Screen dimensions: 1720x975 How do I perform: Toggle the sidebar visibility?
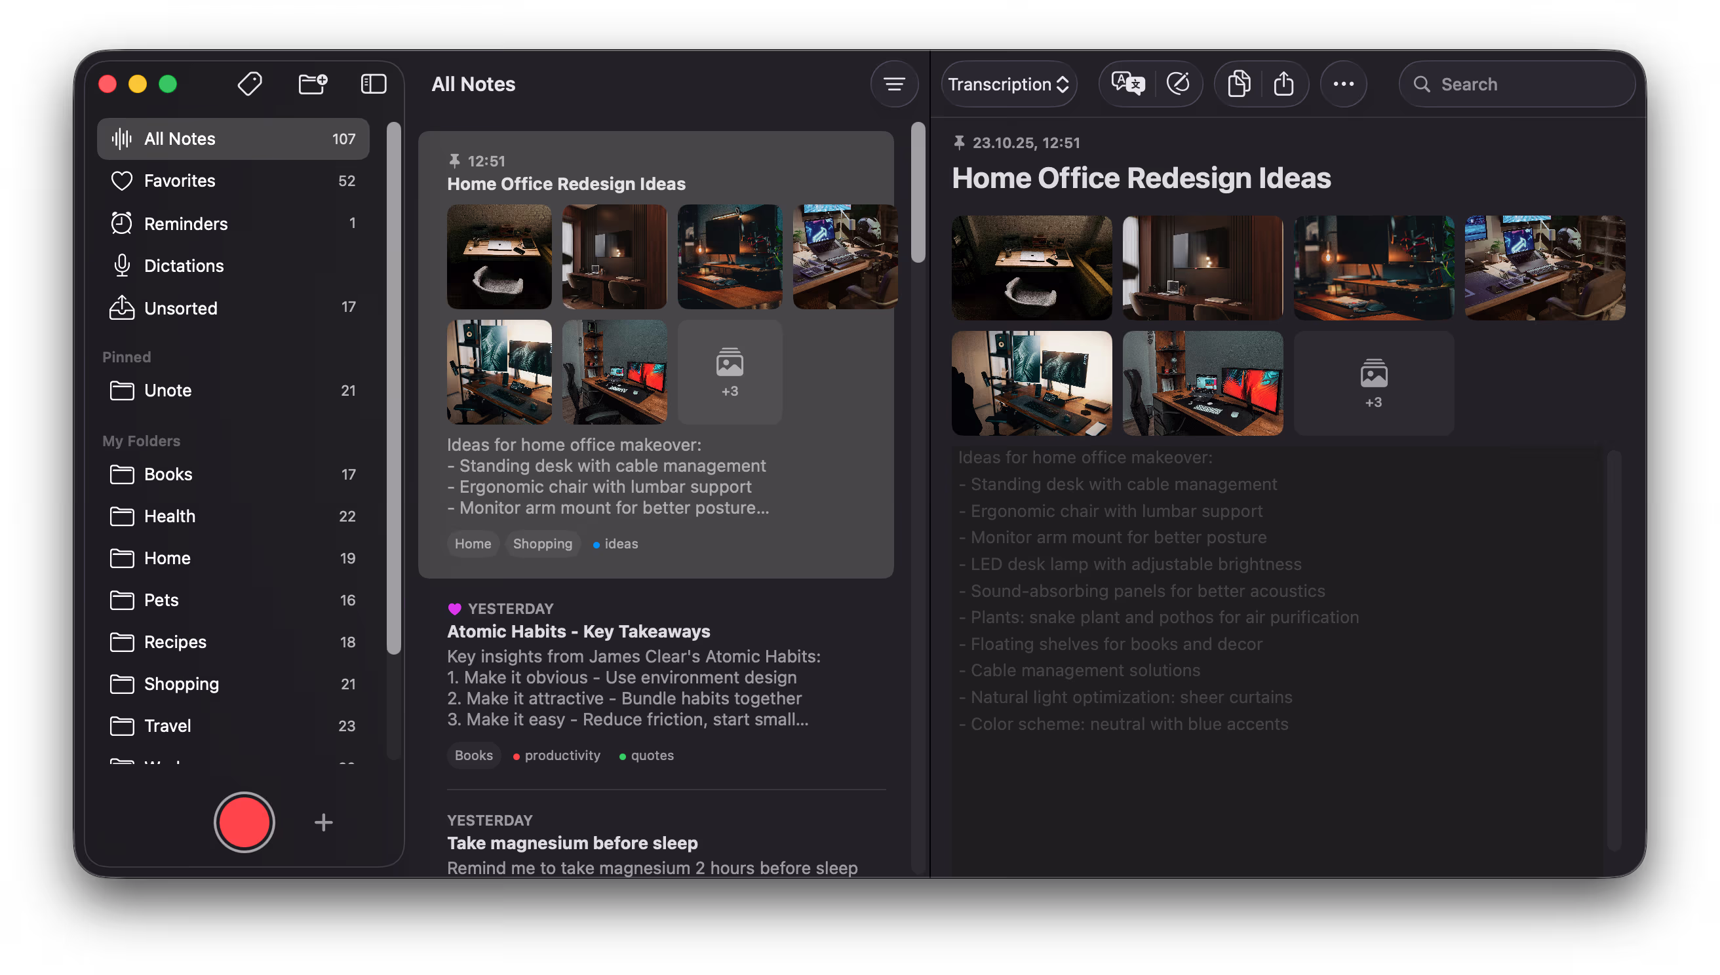pos(373,84)
